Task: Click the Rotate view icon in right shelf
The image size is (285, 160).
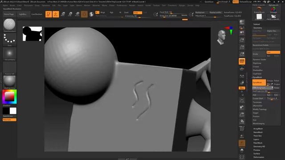Action: [x=242, y=121]
